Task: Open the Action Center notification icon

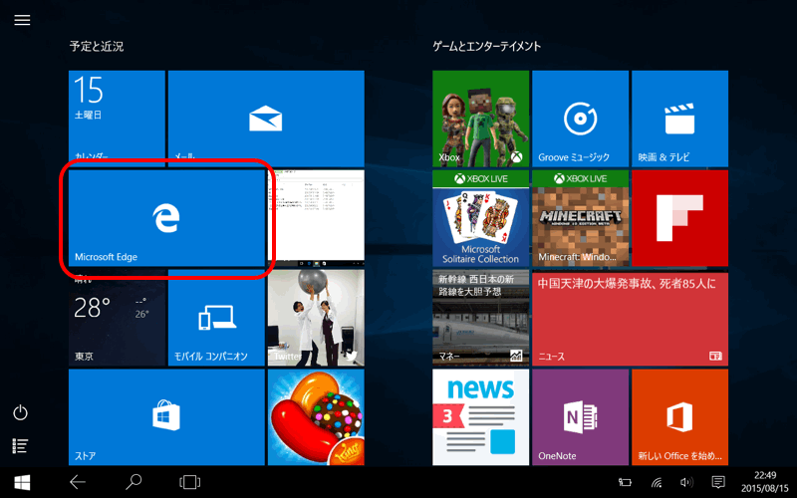Action: point(718,482)
